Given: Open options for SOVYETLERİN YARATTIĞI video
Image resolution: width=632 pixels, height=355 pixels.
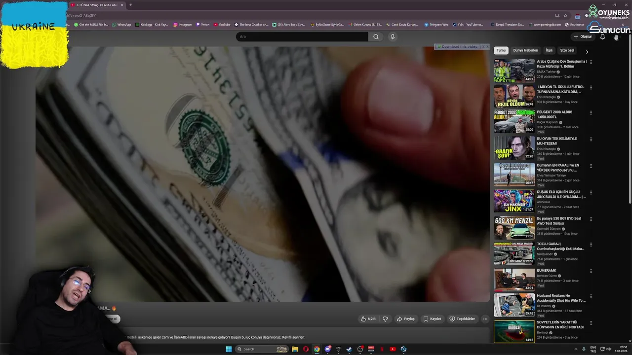Looking at the screenshot, I should point(591,323).
